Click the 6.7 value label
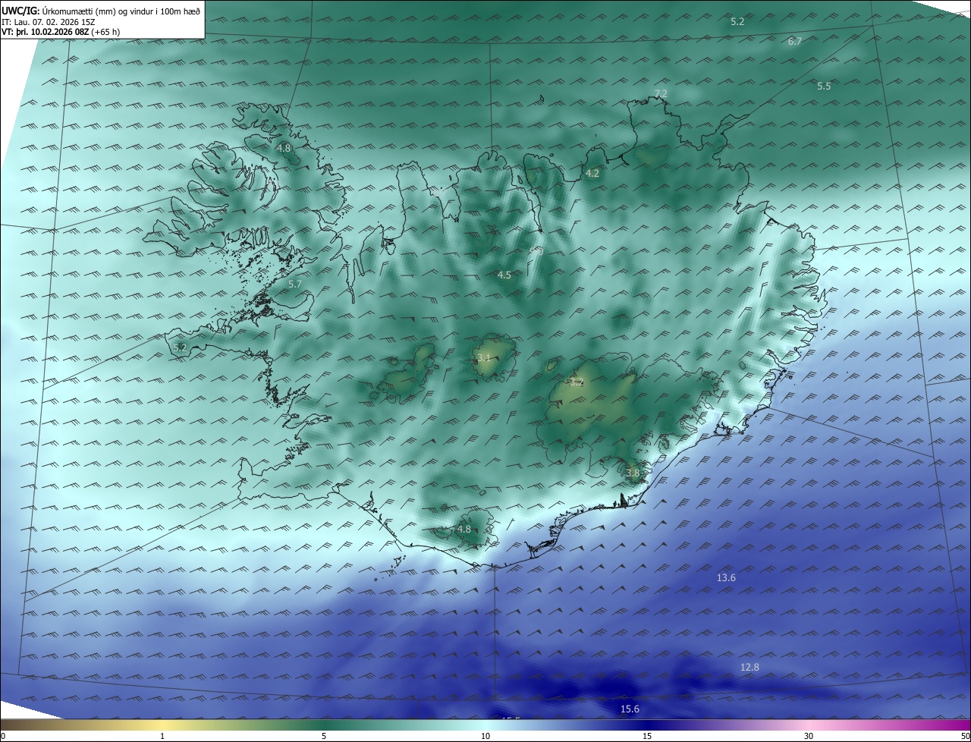971x742 pixels. (795, 42)
